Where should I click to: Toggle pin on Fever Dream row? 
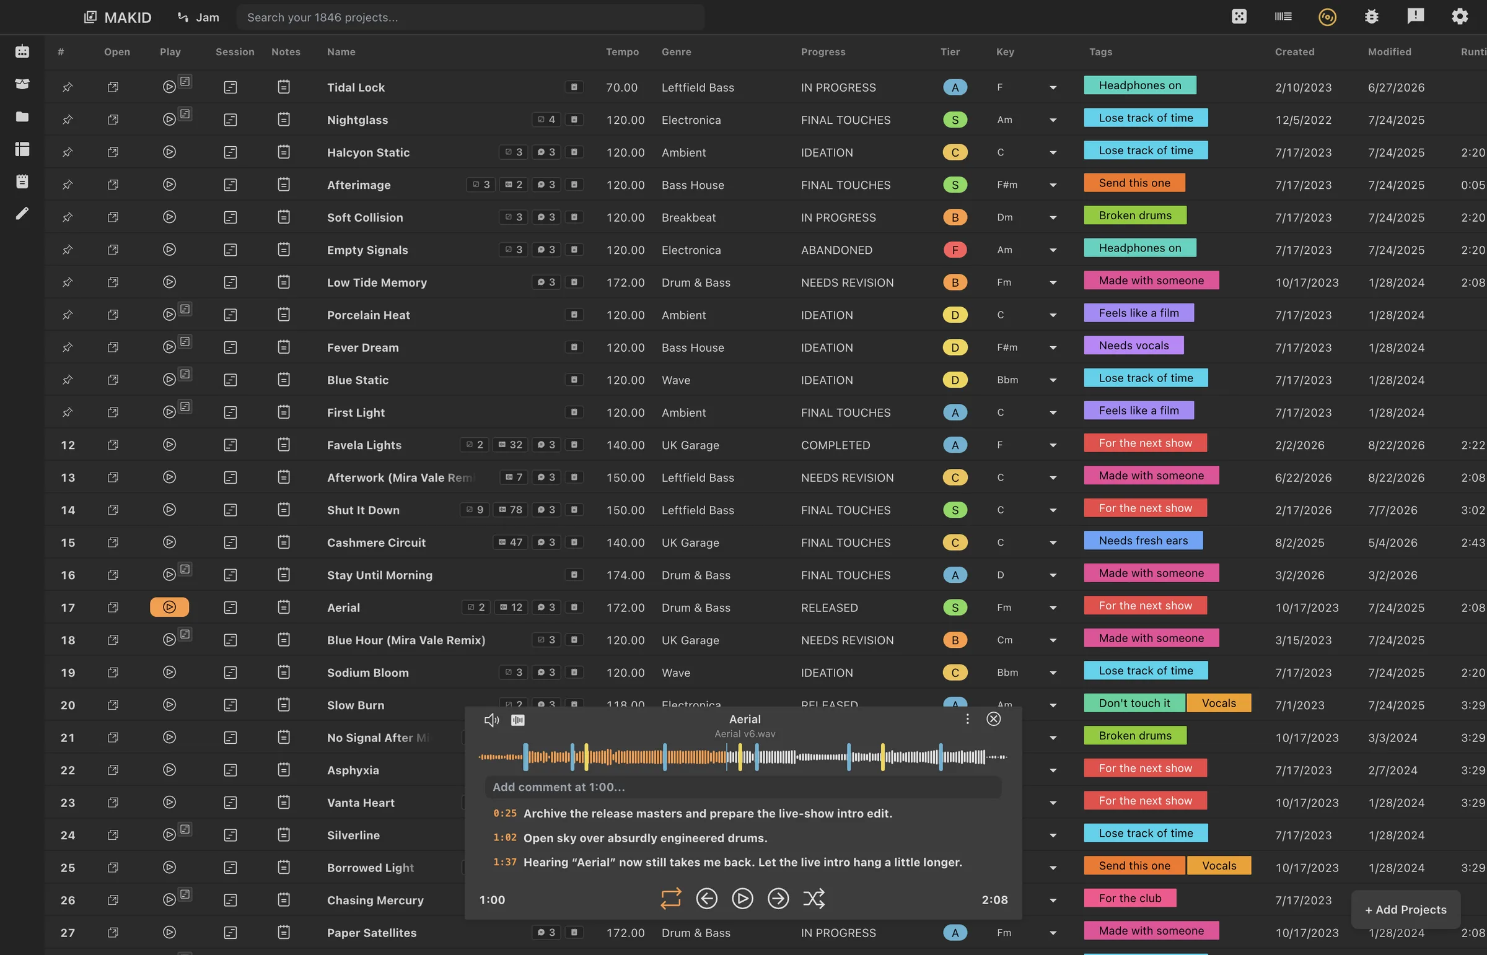coord(68,347)
